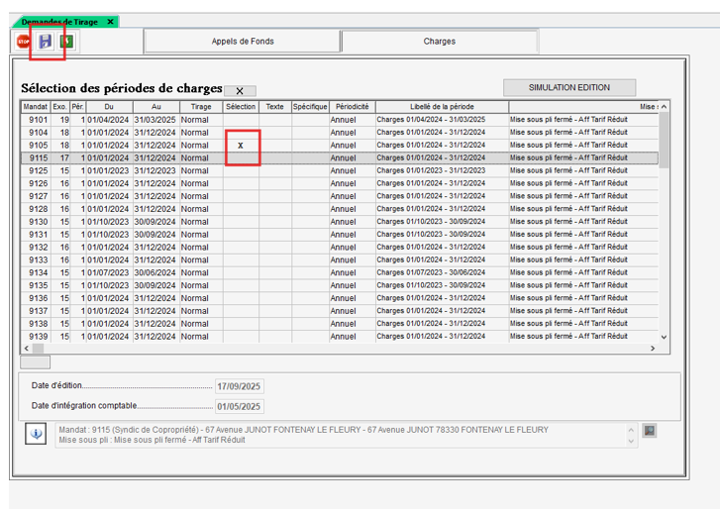Click the red STOP icon
The image size is (720, 515).
23,42
